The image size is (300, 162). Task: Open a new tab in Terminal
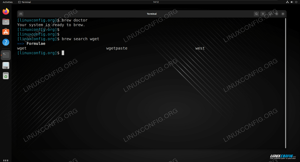click(21, 14)
